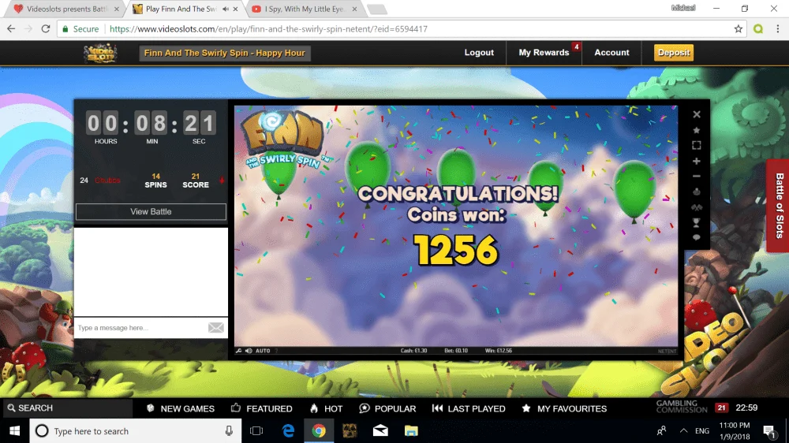Viewport: 789px width, 443px height.
Task: Click the Deposit button
Action: click(x=674, y=53)
